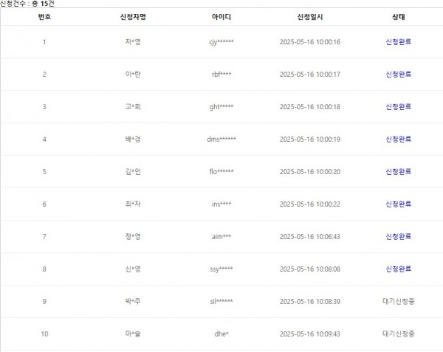This screenshot has height=352, width=443.
Task: Click 대기신청중 status for 박*주
Action: 399,302
